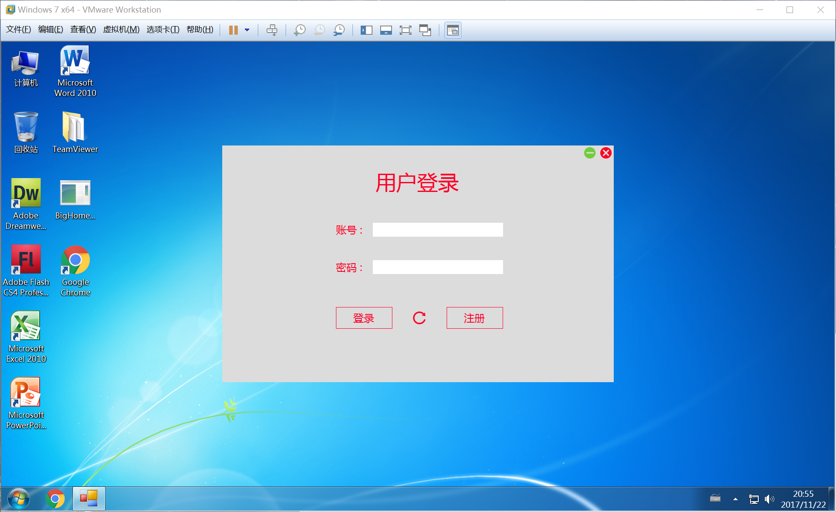
Task: Select the TeamViewer folder icon
Action: 75,132
